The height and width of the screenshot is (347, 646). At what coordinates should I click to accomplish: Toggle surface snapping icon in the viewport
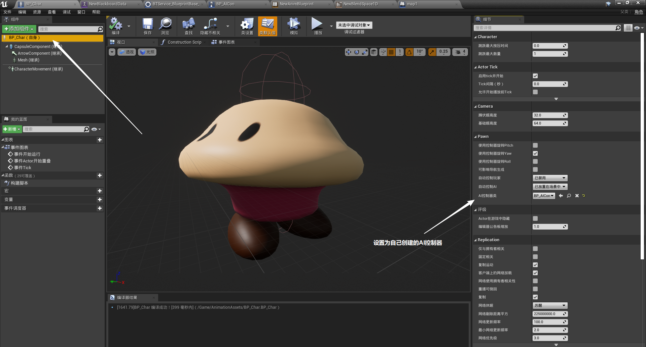(383, 52)
